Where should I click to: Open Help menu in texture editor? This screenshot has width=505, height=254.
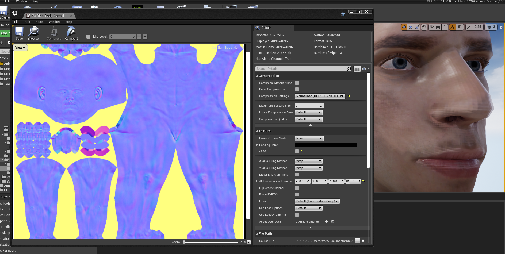tap(69, 22)
